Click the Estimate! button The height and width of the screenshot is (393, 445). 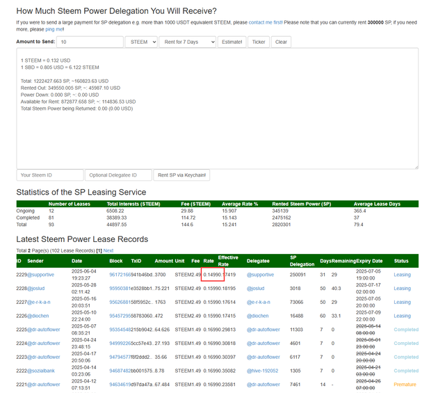point(232,42)
